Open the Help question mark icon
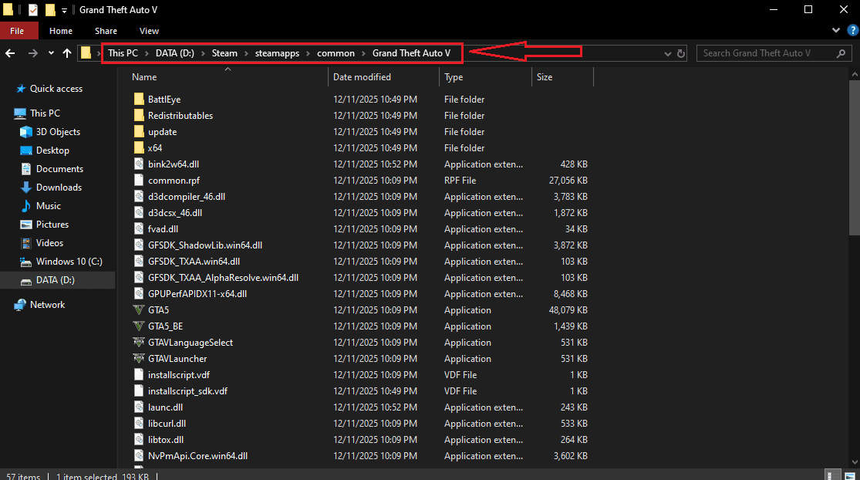This screenshot has height=480, width=860. tap(852, 31)
